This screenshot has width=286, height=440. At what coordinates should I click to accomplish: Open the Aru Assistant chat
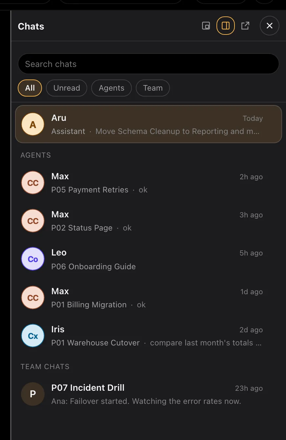[x=149, y=124]
